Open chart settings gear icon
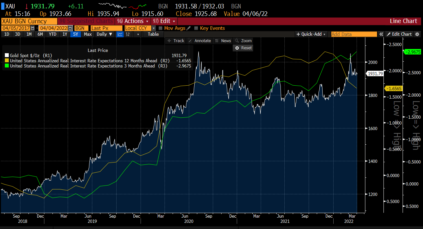 click(417, 34)
